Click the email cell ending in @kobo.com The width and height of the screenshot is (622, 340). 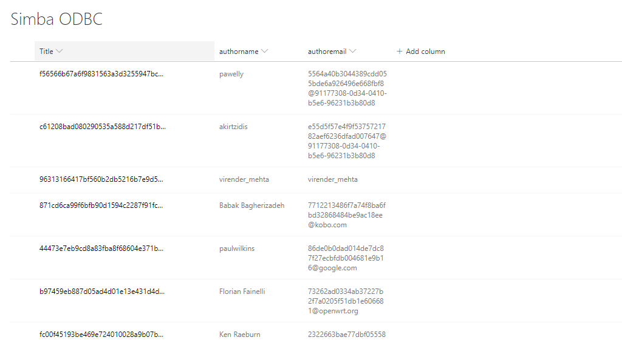(x=346, y=215)
